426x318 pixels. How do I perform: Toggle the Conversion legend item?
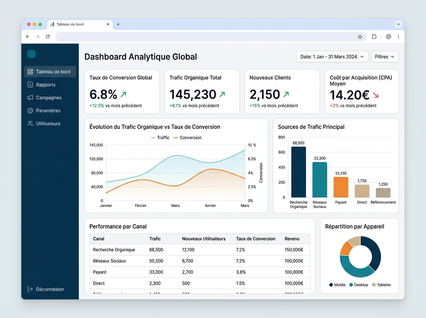click(187, 138)
